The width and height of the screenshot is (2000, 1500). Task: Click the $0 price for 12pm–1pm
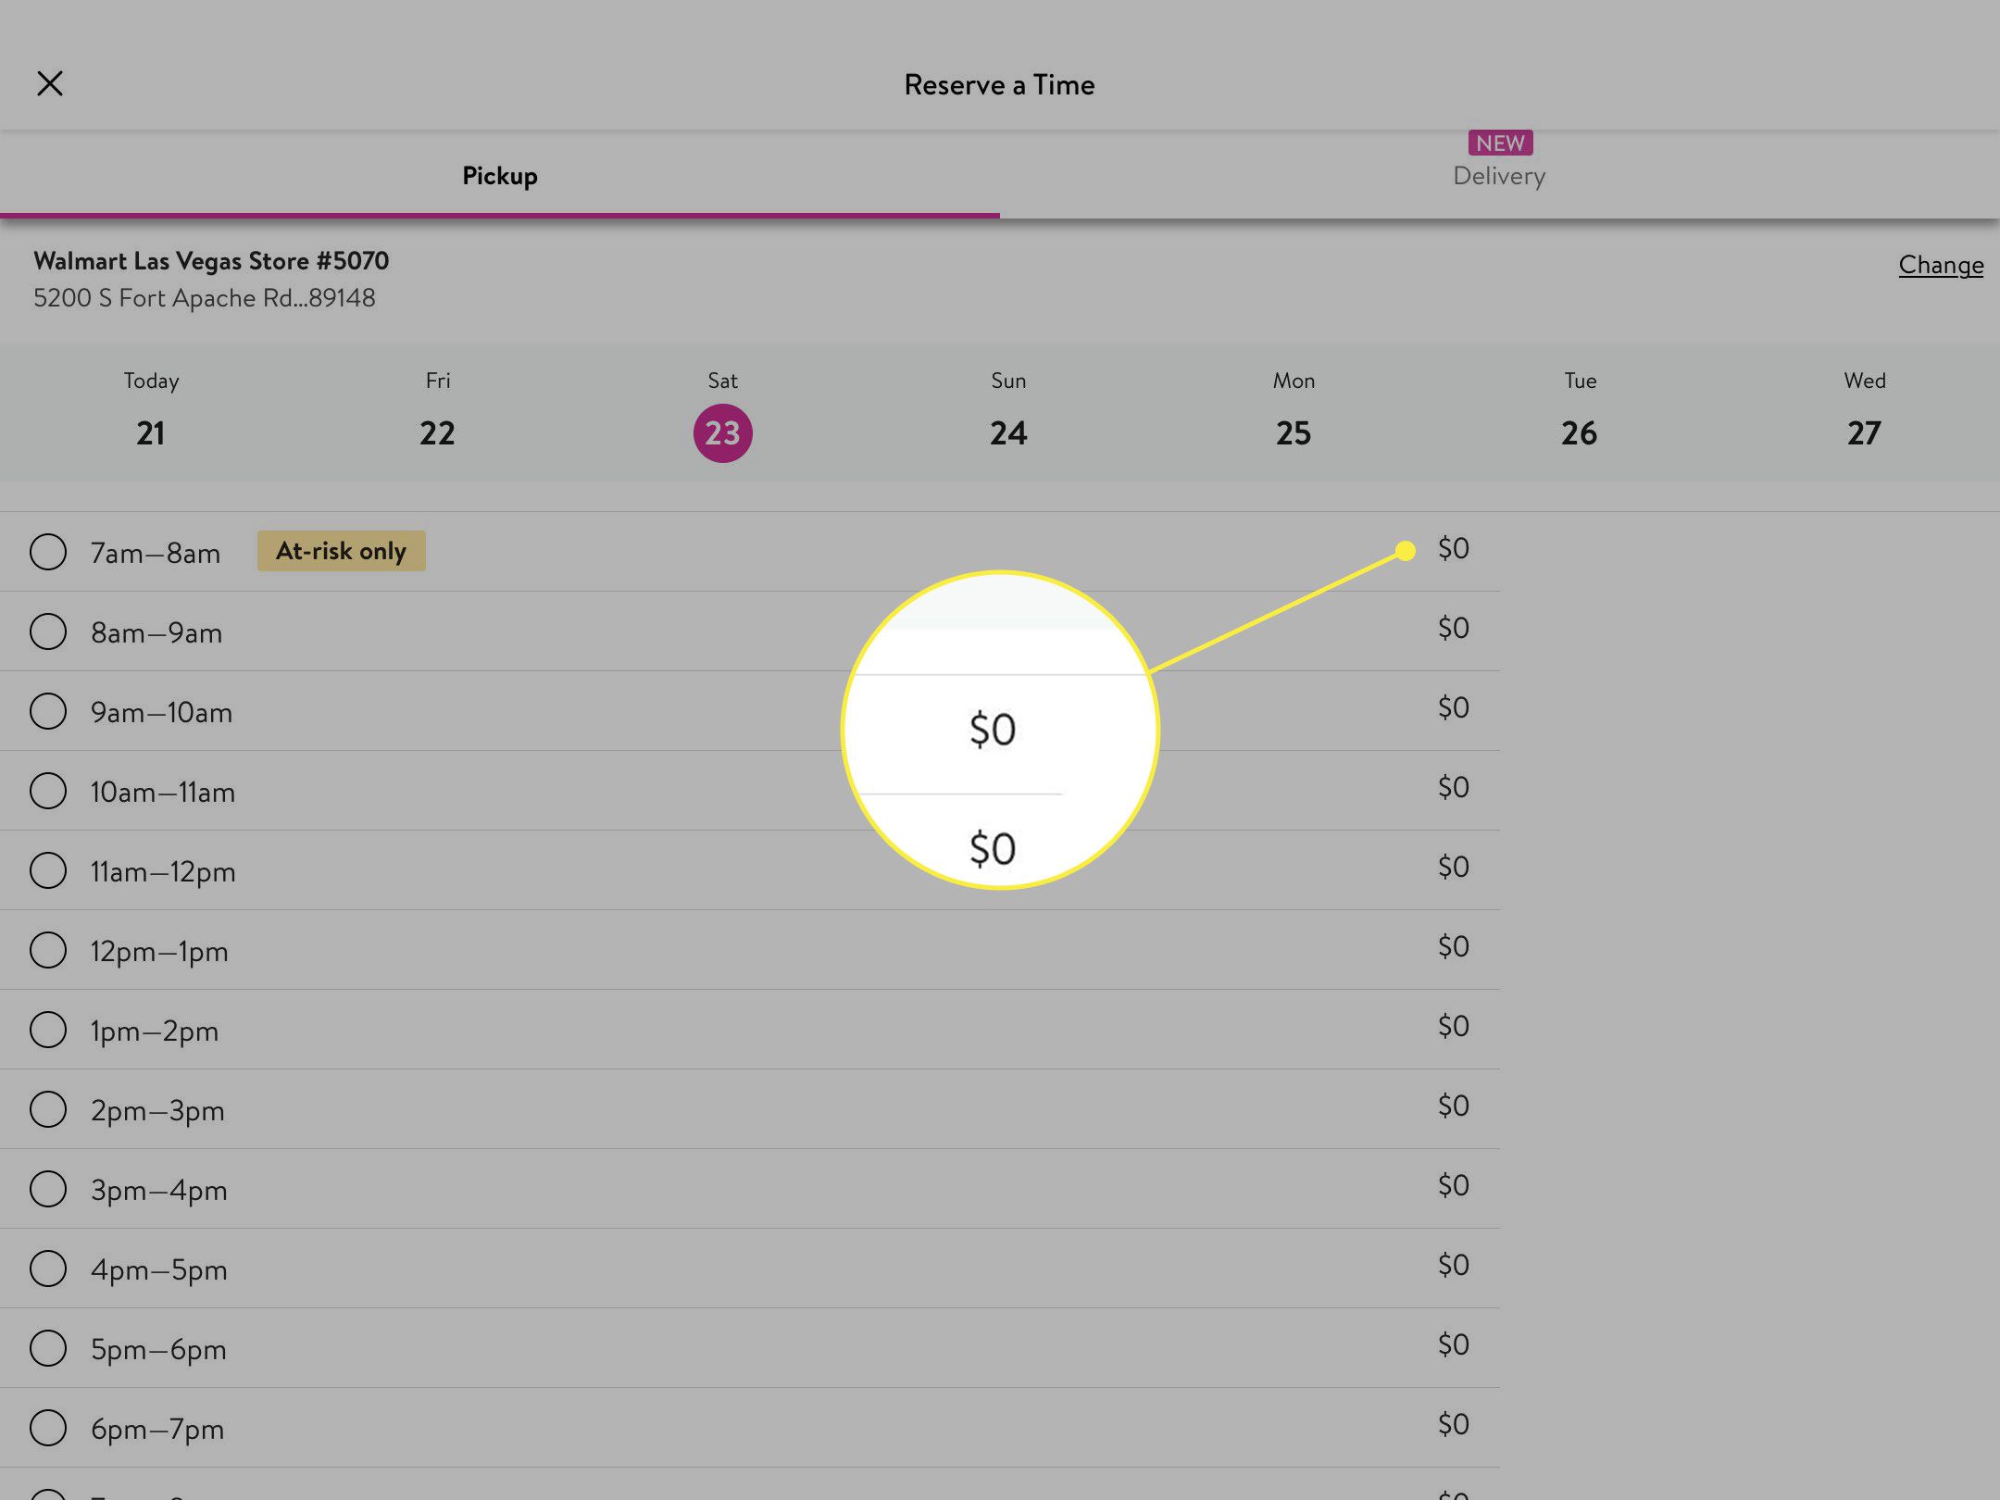(x=1454, y=946)
